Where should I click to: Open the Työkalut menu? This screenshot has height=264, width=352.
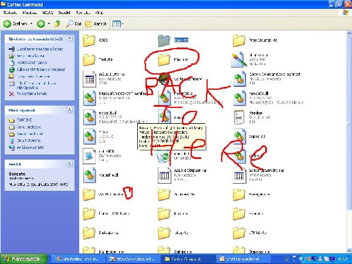tap(83, 13)
